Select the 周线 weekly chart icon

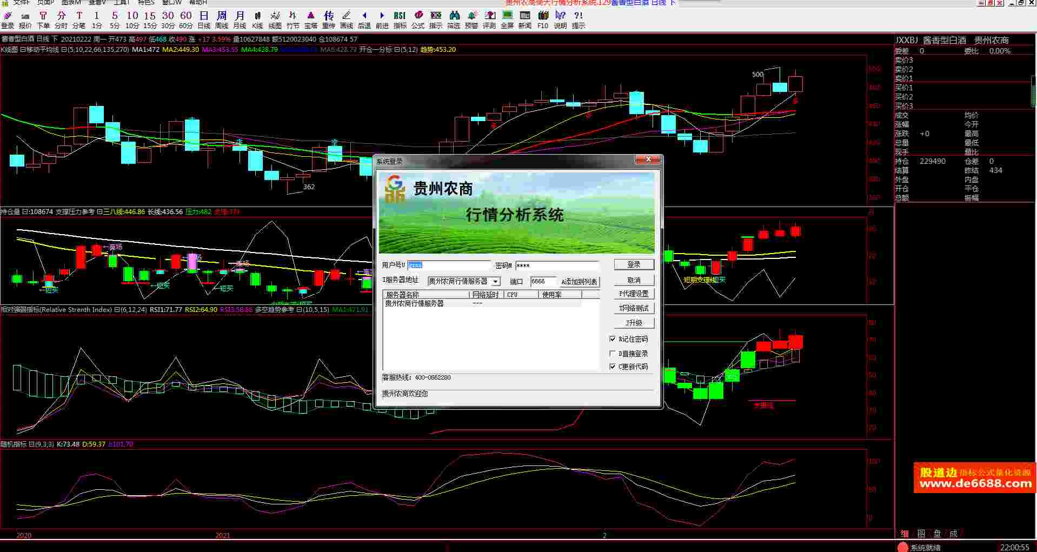pos(222,20)
